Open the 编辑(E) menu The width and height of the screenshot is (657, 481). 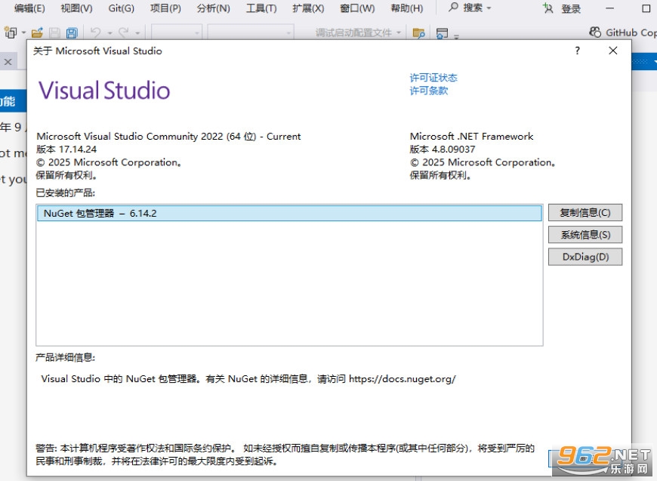pos(29,8)
